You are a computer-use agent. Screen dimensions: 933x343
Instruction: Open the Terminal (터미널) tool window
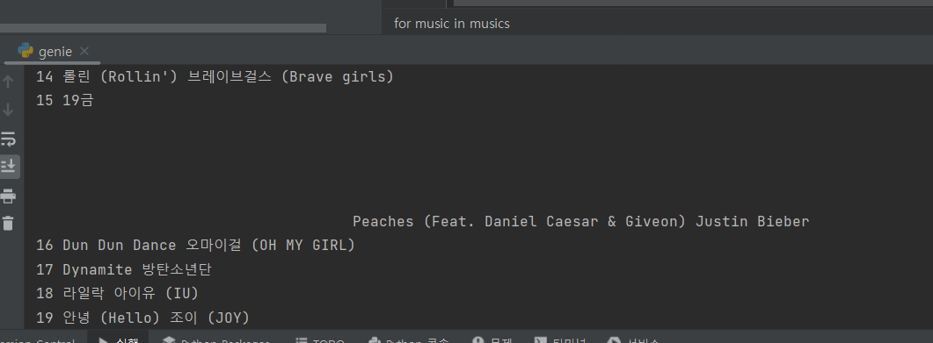tap(561, 340)
